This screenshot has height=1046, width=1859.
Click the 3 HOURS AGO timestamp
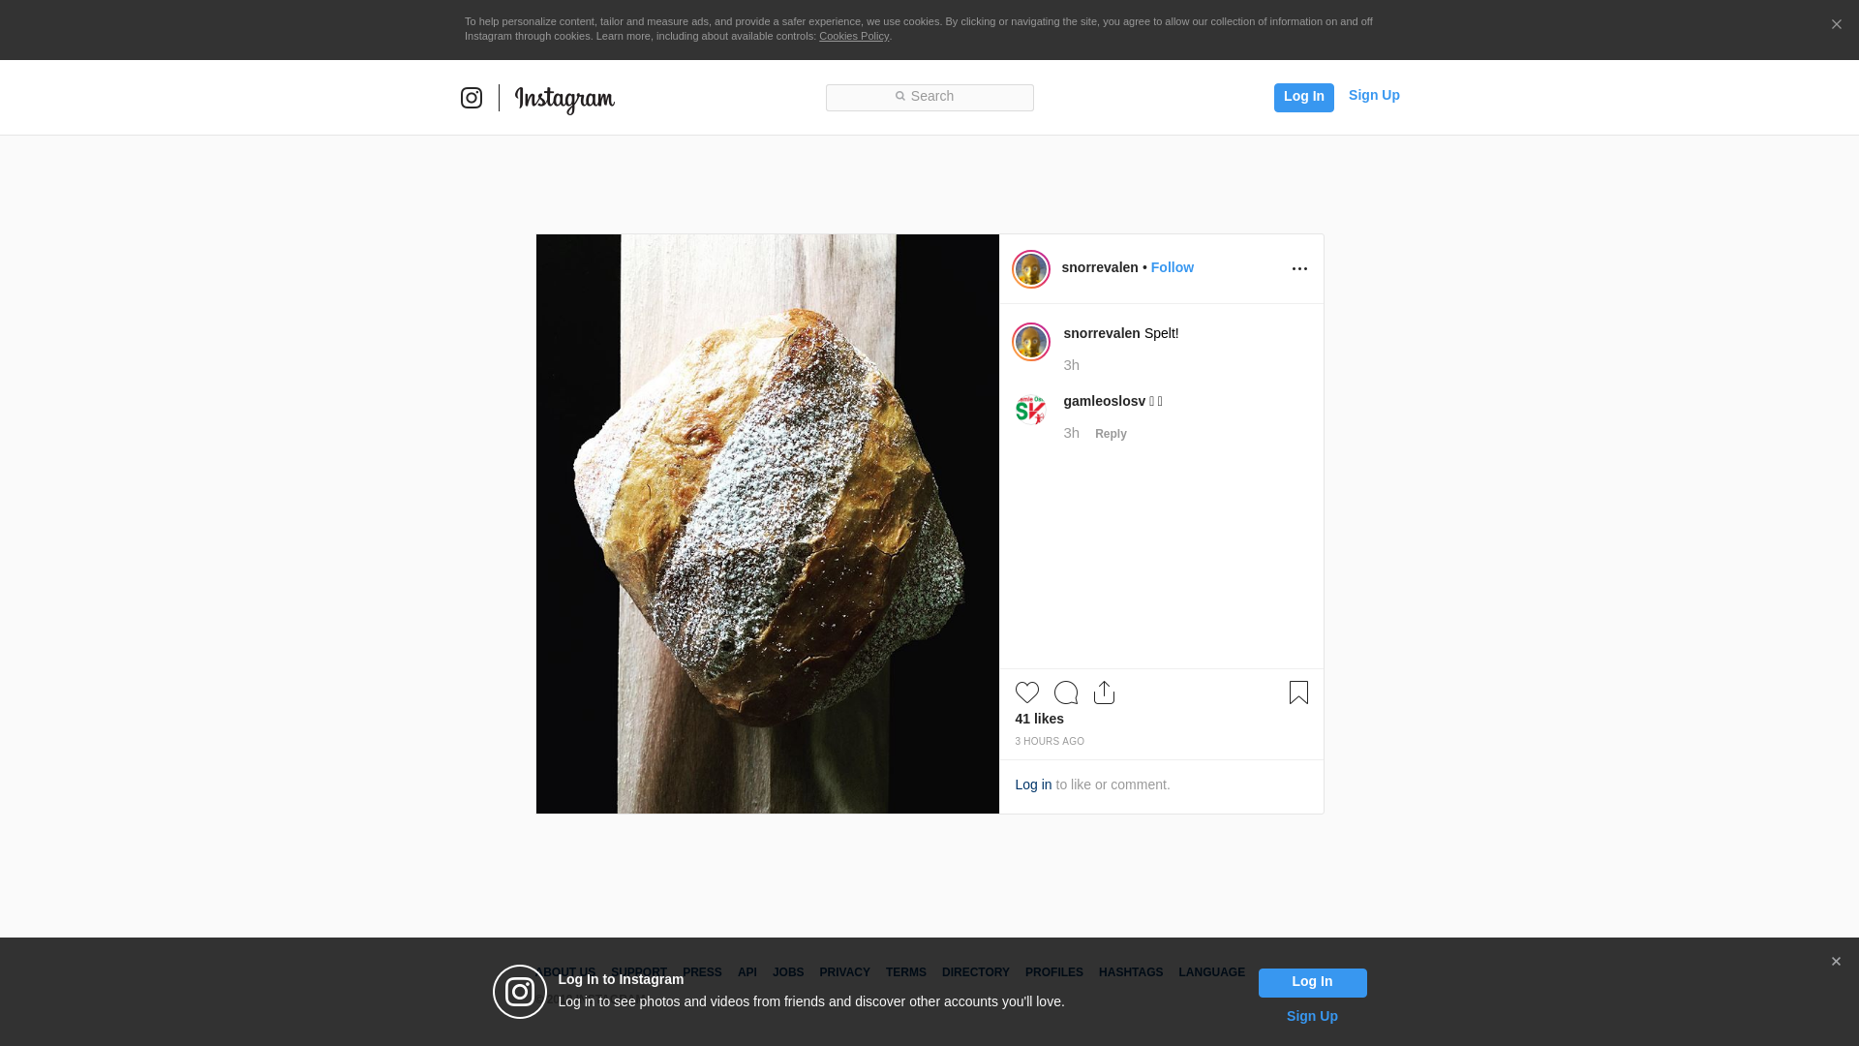click(x=1050, y=742)
